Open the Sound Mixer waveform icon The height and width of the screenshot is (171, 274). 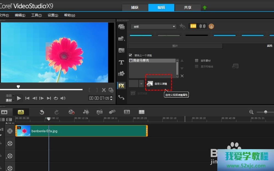tap(86, 112)
